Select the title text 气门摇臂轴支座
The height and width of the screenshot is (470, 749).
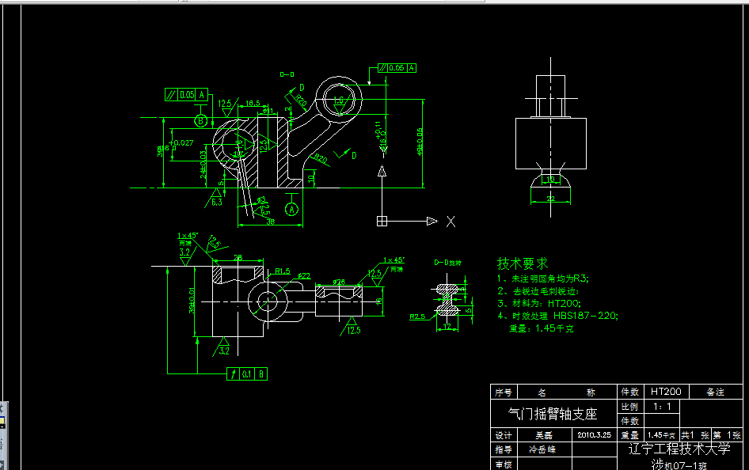point(554,412)
